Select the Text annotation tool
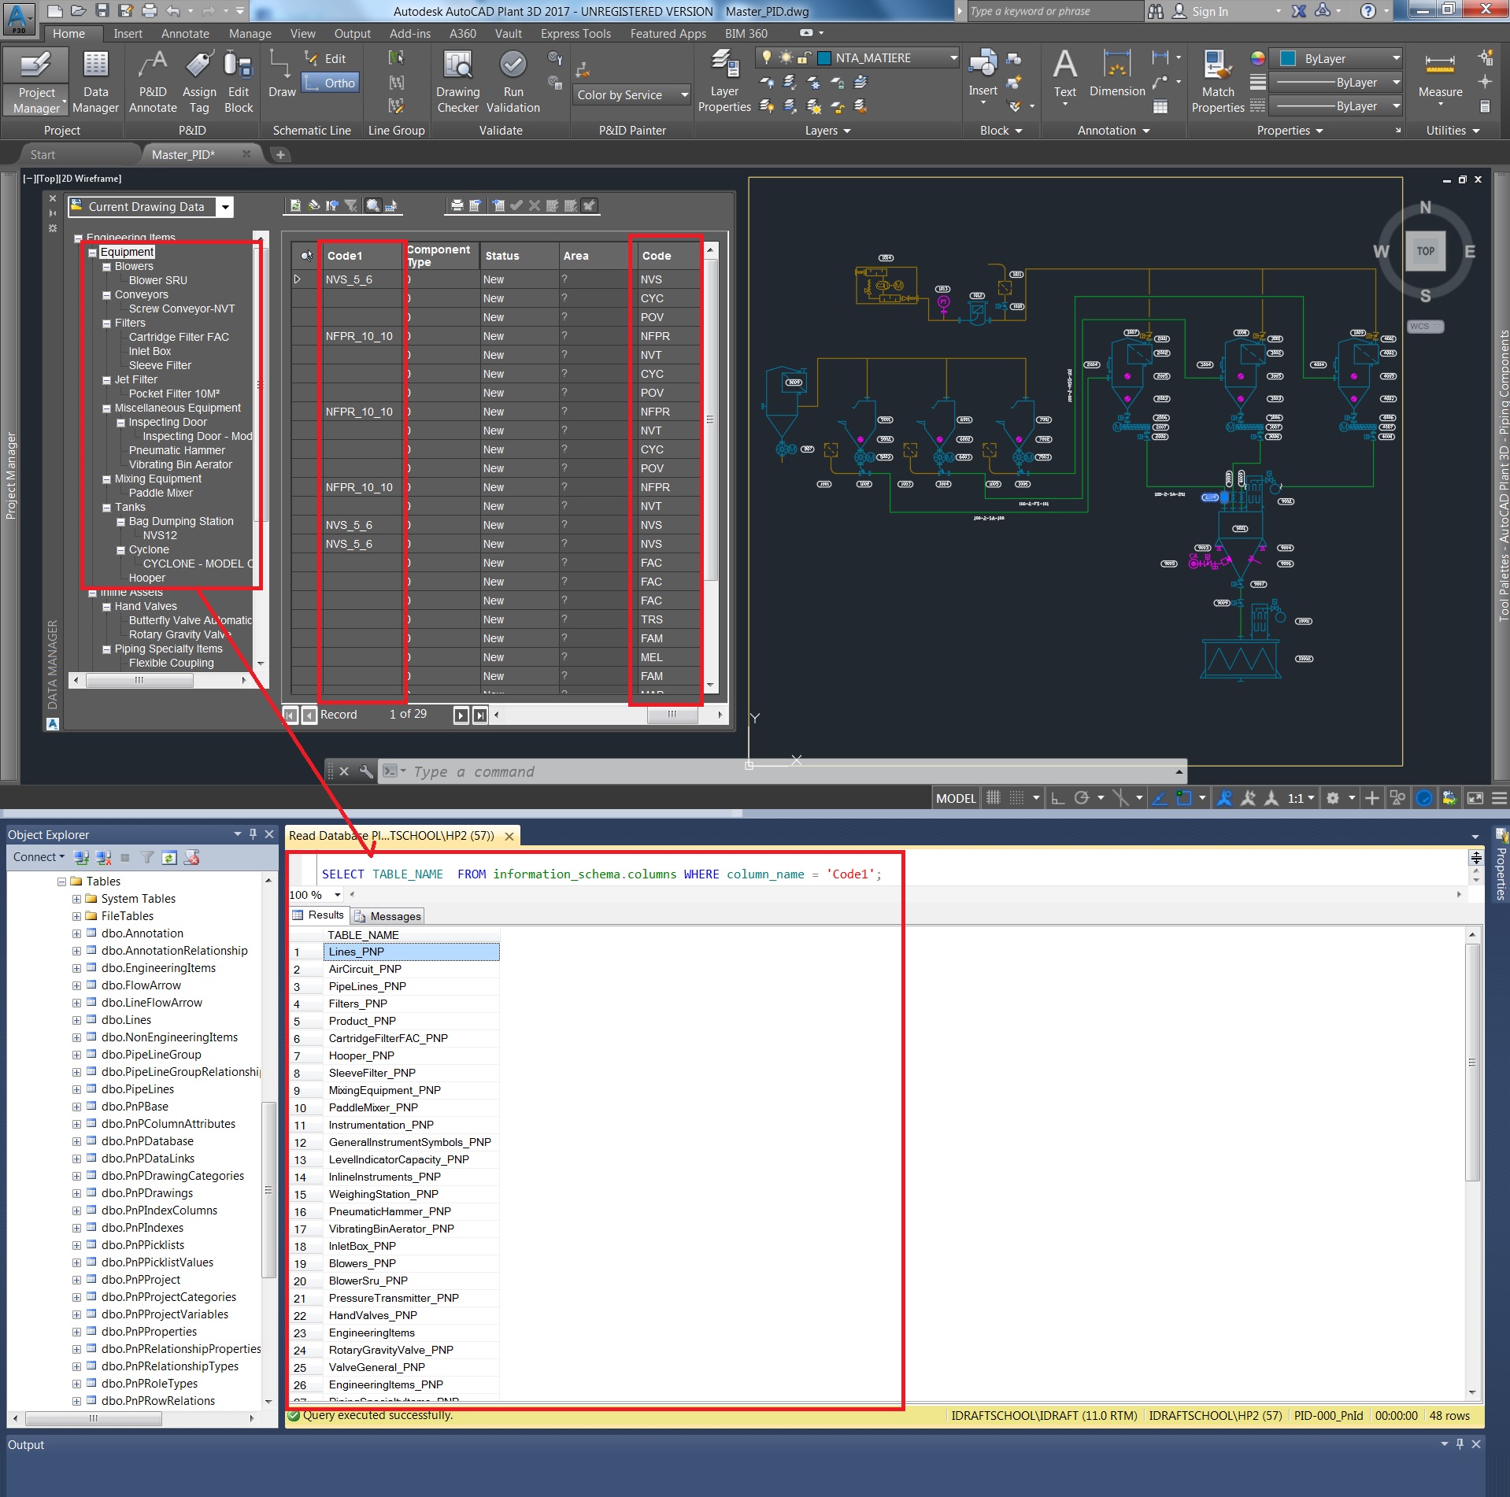Image resolution: width=1510 pixels, height=1497 pixels. pos(1064,76)
